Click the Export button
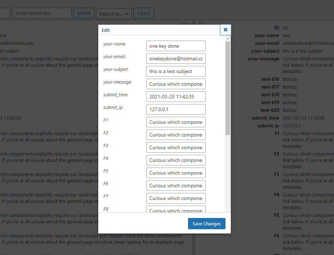This screenshot has width=334, height=255. 143,13
